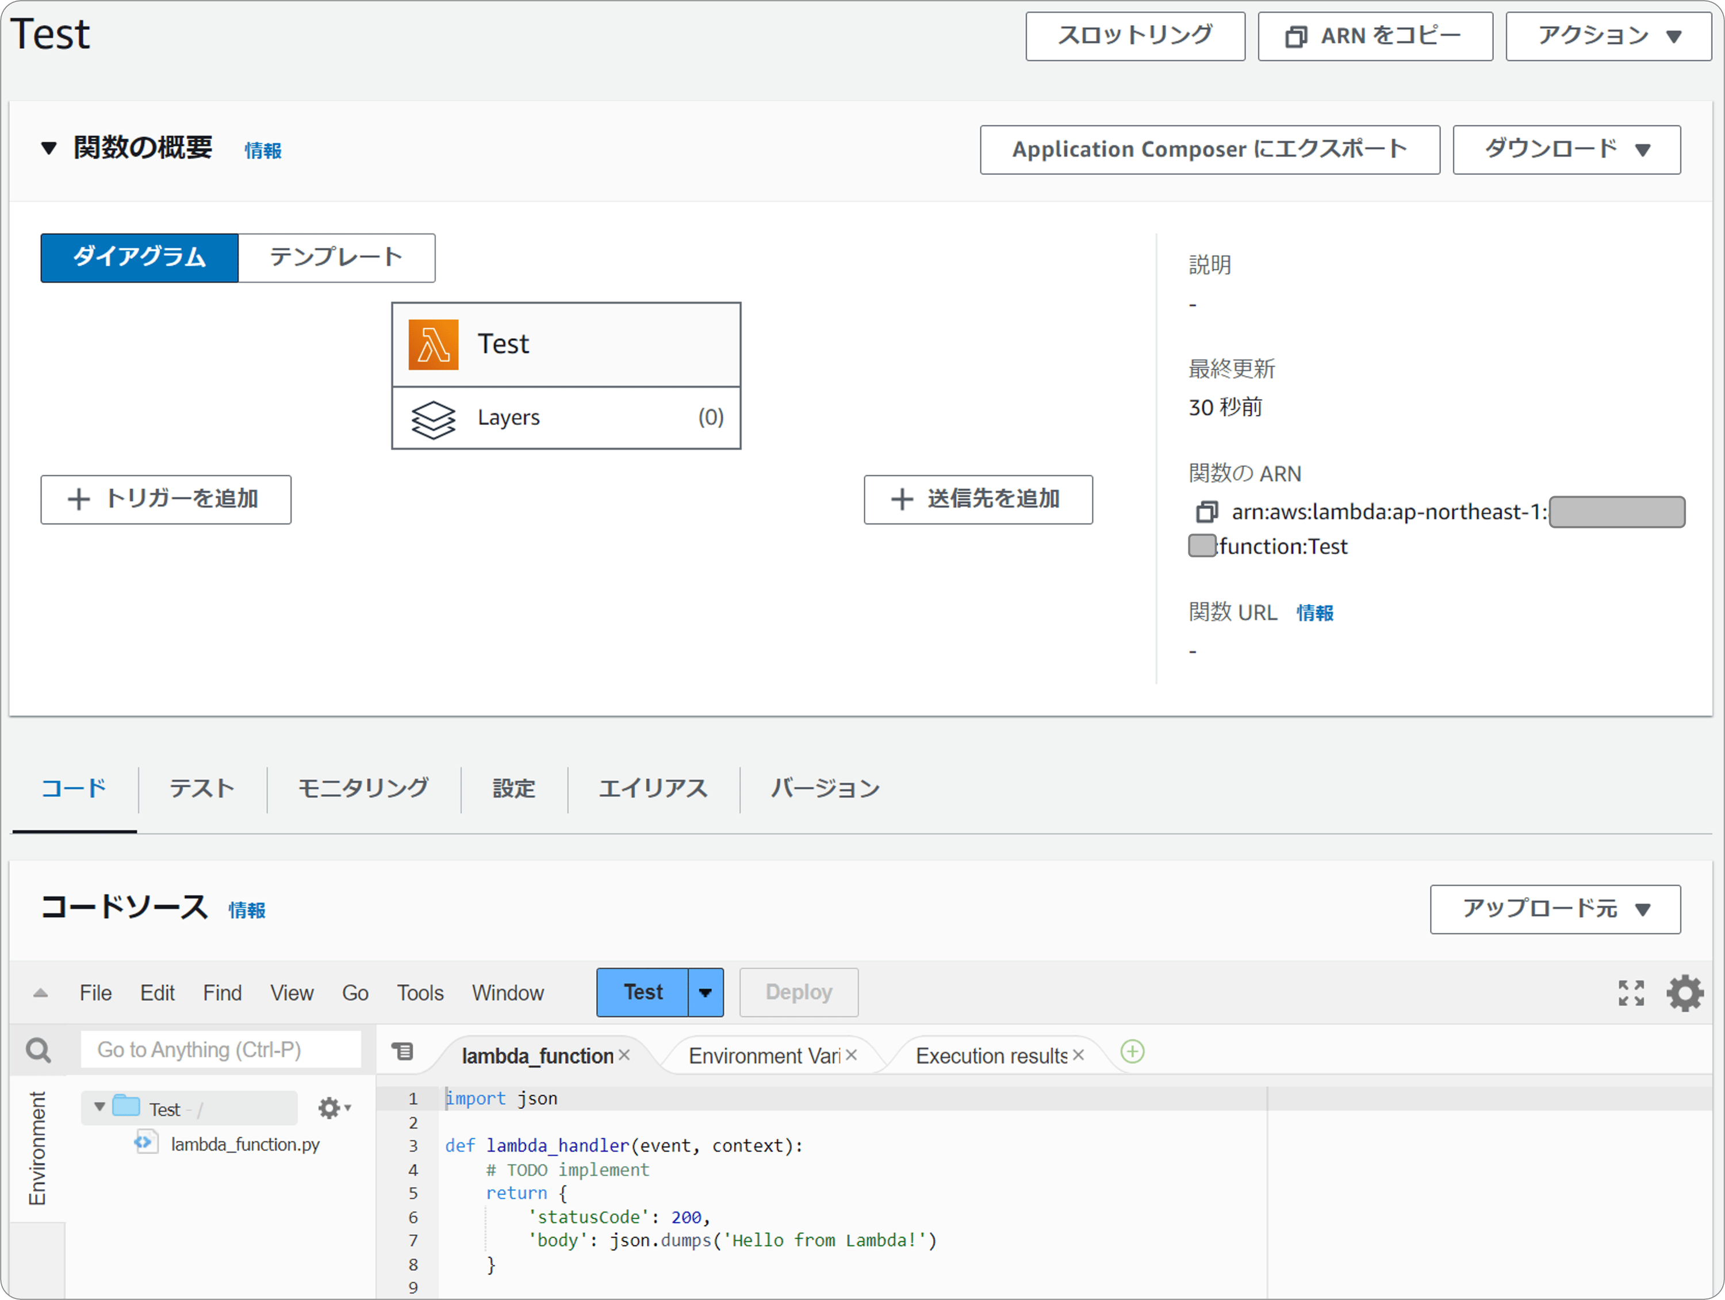Open the アクション dropdown menu

[x=1608, y=36]
